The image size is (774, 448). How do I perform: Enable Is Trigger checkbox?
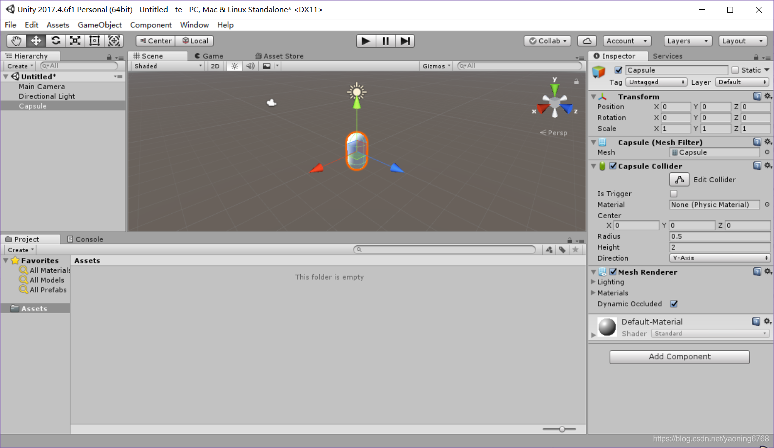click(x=674, y=194)
